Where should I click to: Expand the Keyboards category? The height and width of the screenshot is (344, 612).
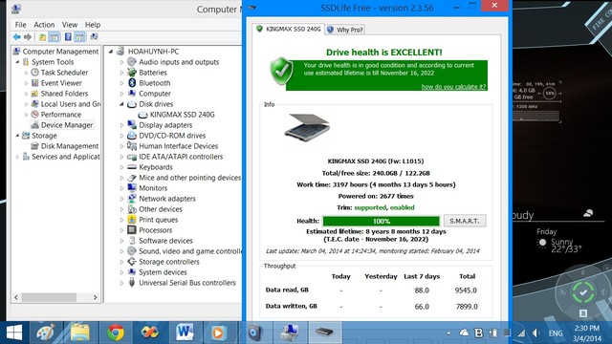[x=121, y=167]
